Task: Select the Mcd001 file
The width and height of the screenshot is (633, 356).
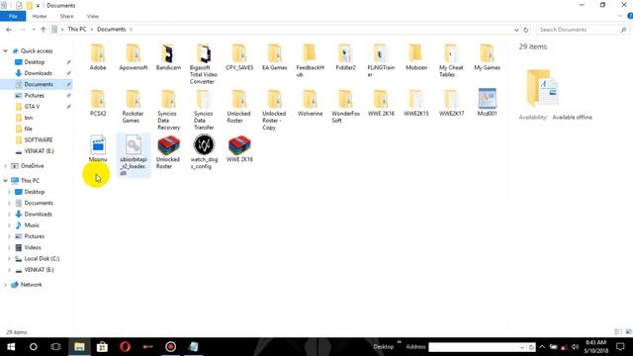Action: pos(487,103)
